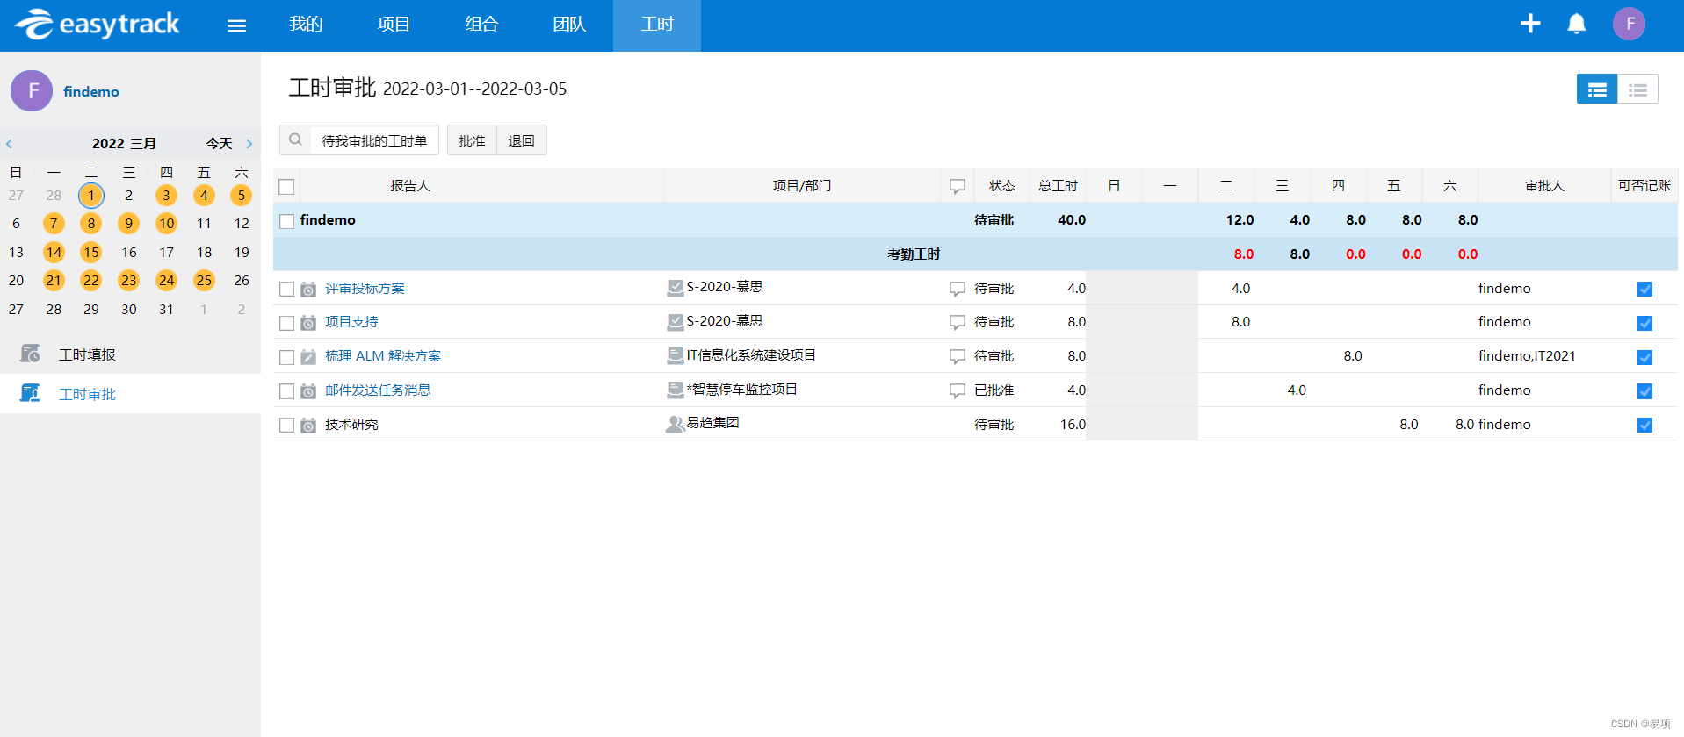Click the search magnifier icon

click(295, 140)
